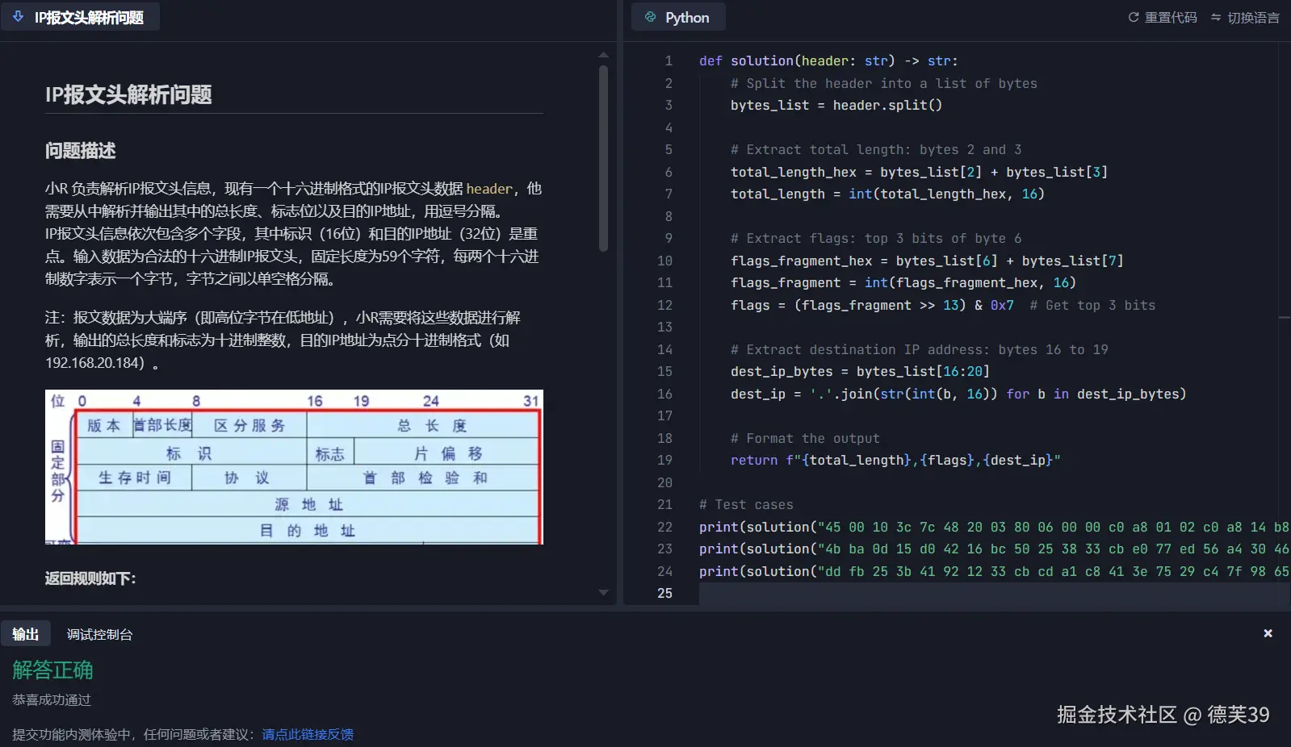The width and height of the screenshot is (1291, 747).
Task: Select the Python editor tab
Action: [678, 17]
